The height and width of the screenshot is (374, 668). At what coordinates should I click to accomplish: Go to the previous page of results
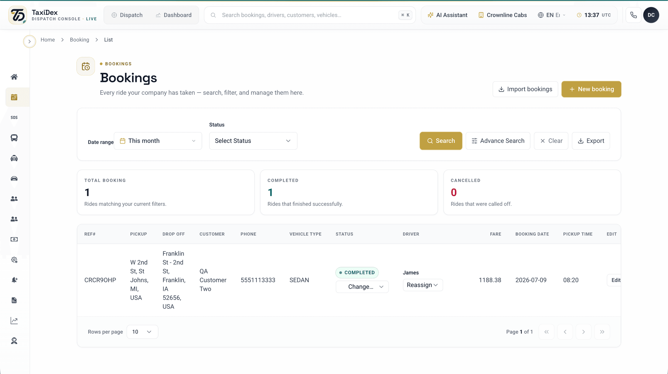[x=565, y=332]
